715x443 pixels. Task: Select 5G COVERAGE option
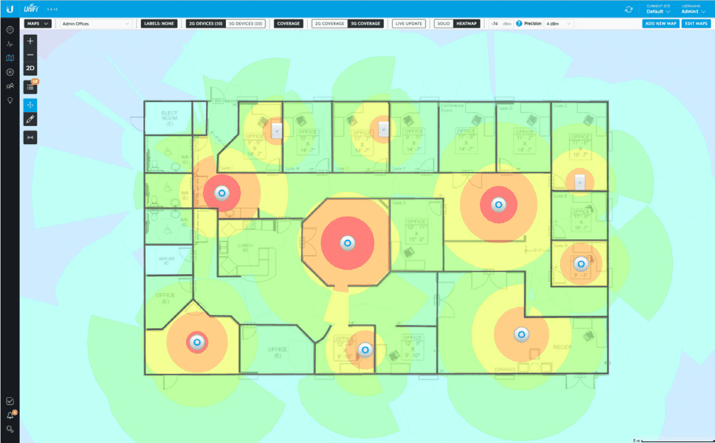tap(366, 24)
